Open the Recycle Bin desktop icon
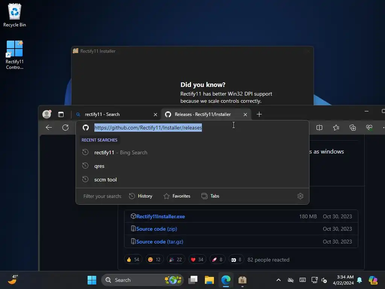The image size is (385, 289). pos(15,15)
